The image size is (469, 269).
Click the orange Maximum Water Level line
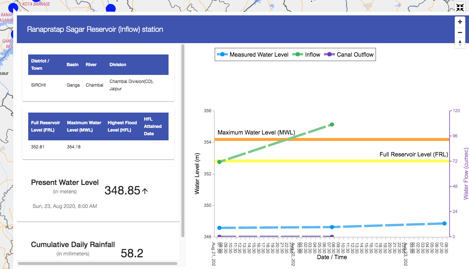(x=366, y=139)
